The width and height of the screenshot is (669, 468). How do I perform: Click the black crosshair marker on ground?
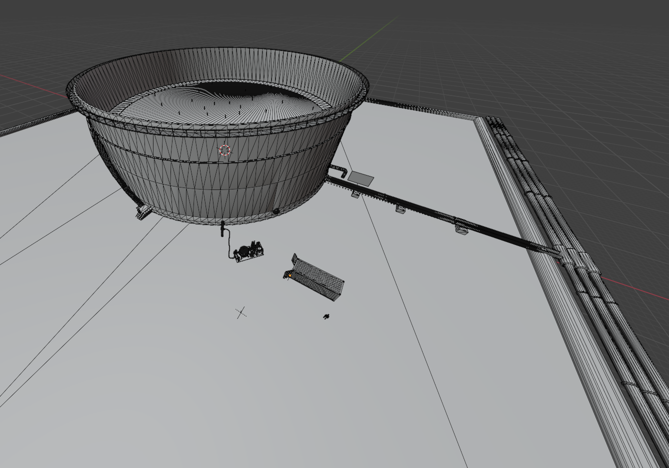point(241,312)
